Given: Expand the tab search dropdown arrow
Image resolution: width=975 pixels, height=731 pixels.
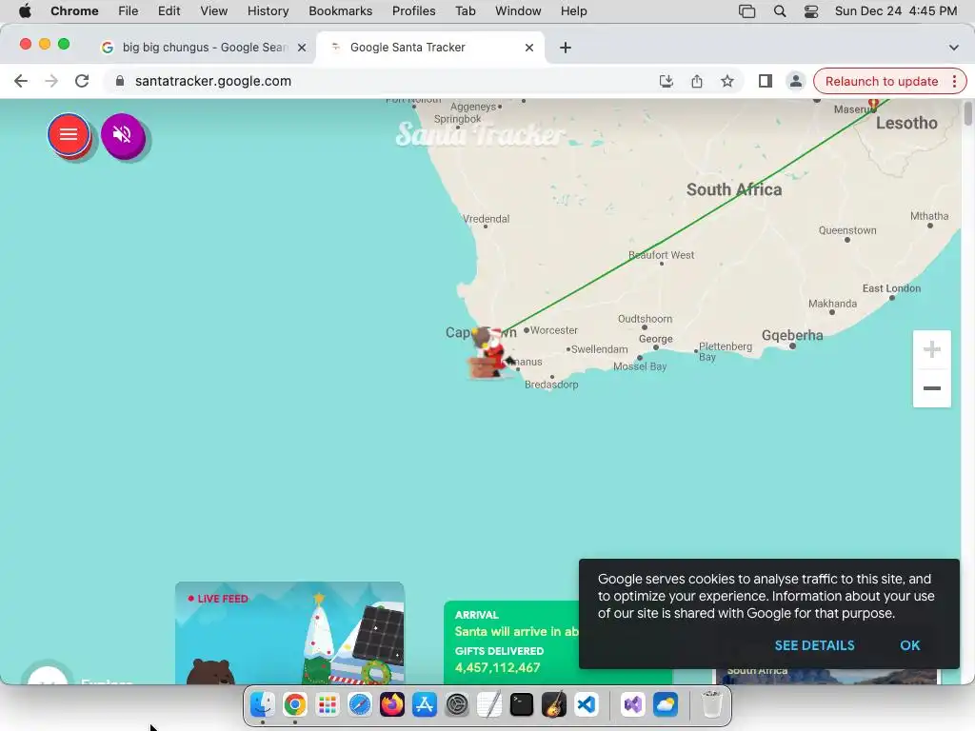Looking at the screenshot, I should coord(954,48).
